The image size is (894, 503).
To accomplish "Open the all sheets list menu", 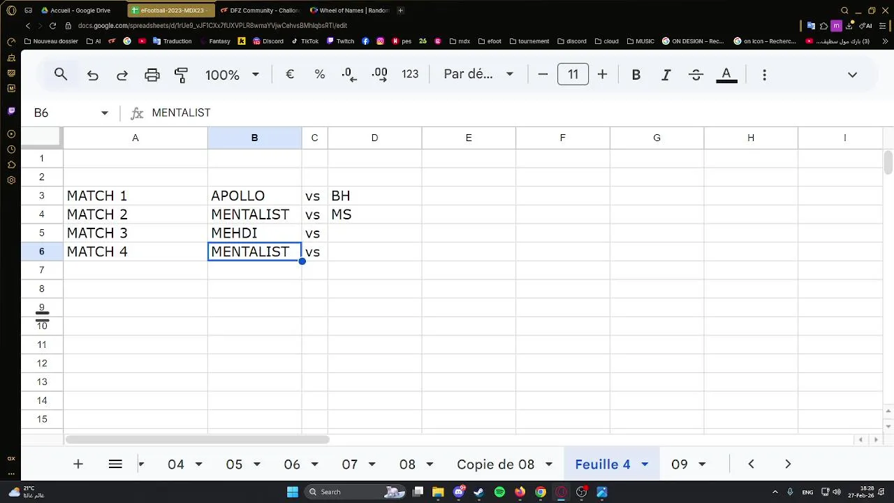I will click(x=115, y=464).
